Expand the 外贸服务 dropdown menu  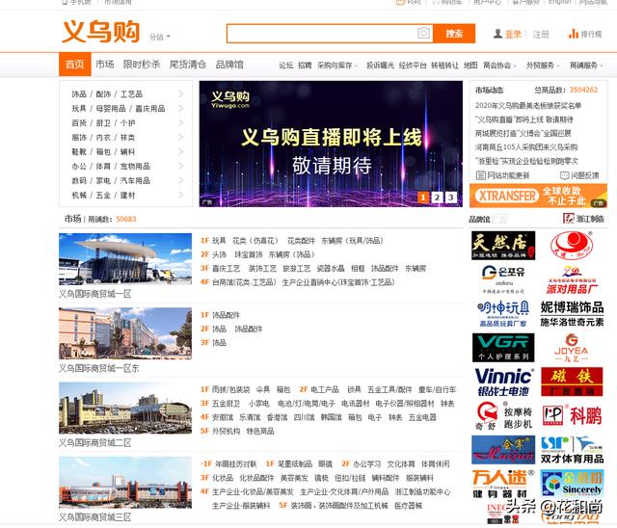[x=543, y=66]
